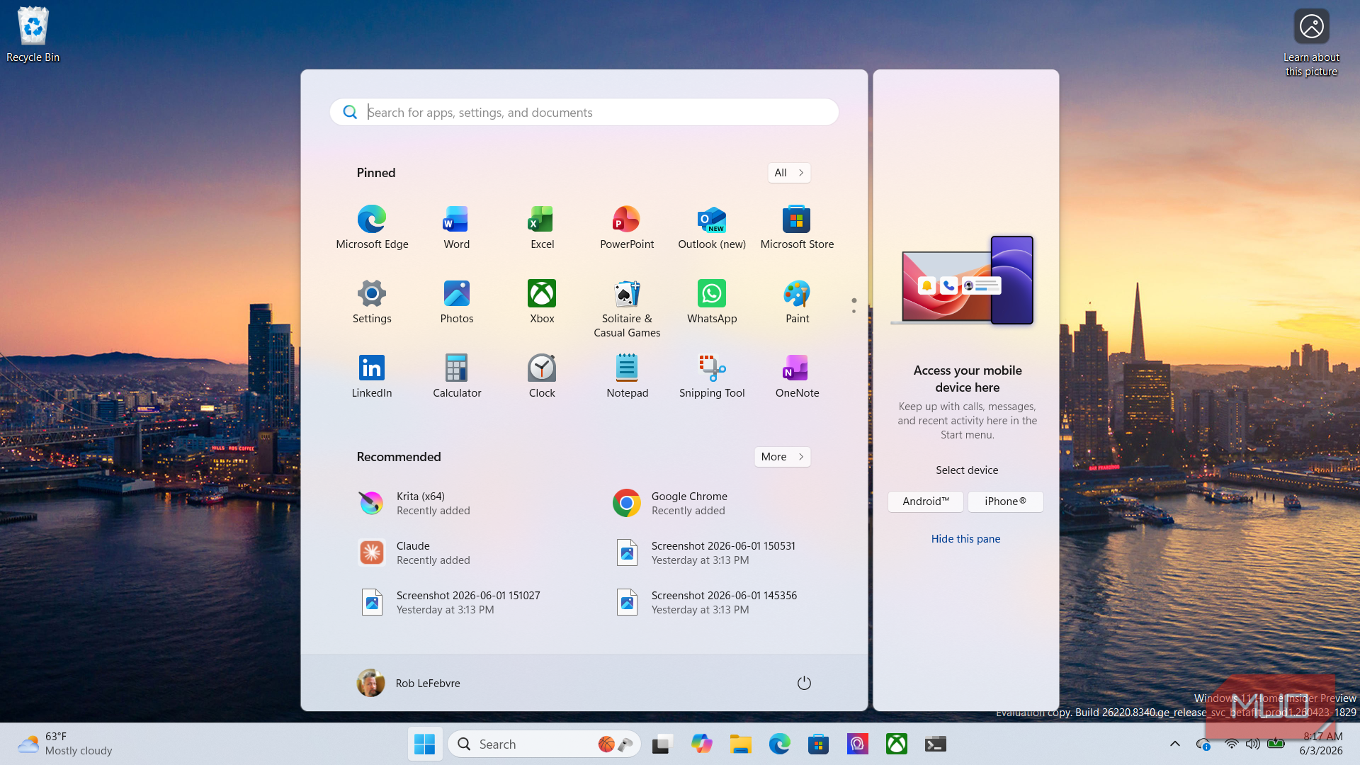1360x765 pixels.
Task: Launch the Calculator app
Action: pos(457,376)
